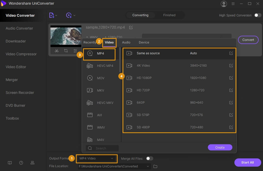Edit the 4K Video preset settings icon

[231, 66]
